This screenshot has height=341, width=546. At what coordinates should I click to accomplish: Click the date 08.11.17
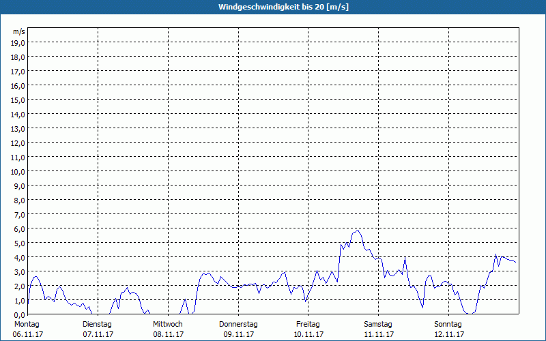coord(169,334)
